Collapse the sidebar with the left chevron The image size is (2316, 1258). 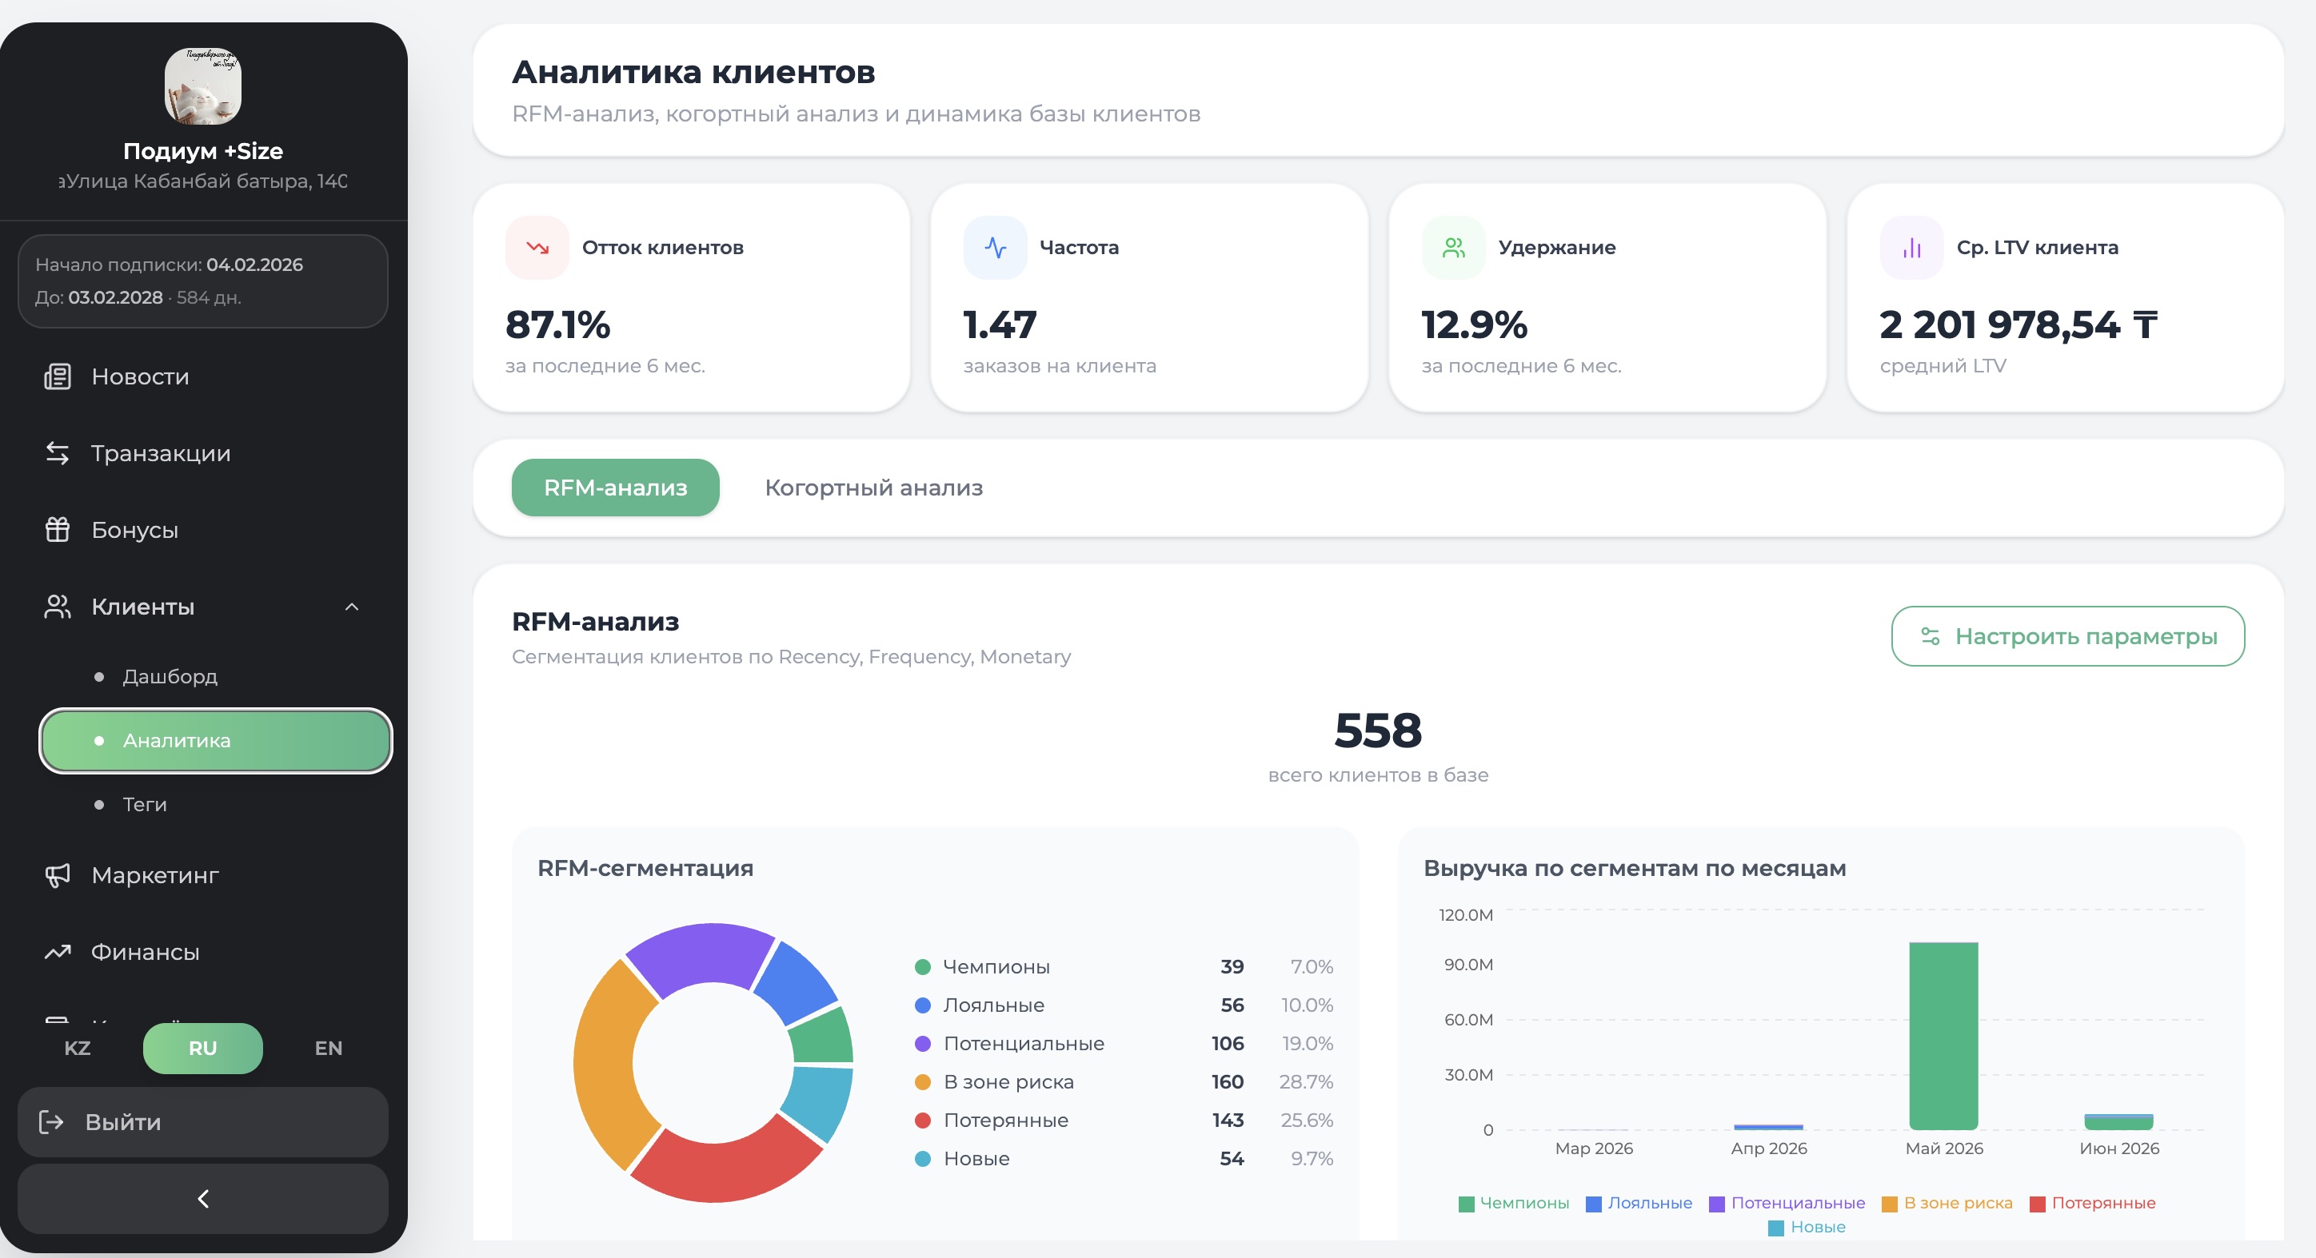click(203, 1199)
